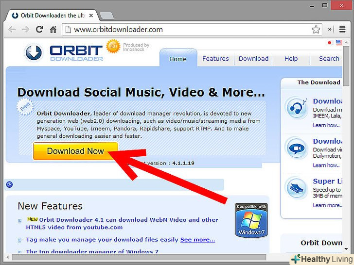Click the browser back arrow
This screenshot has height=265, width=354.
pos(12,30)
